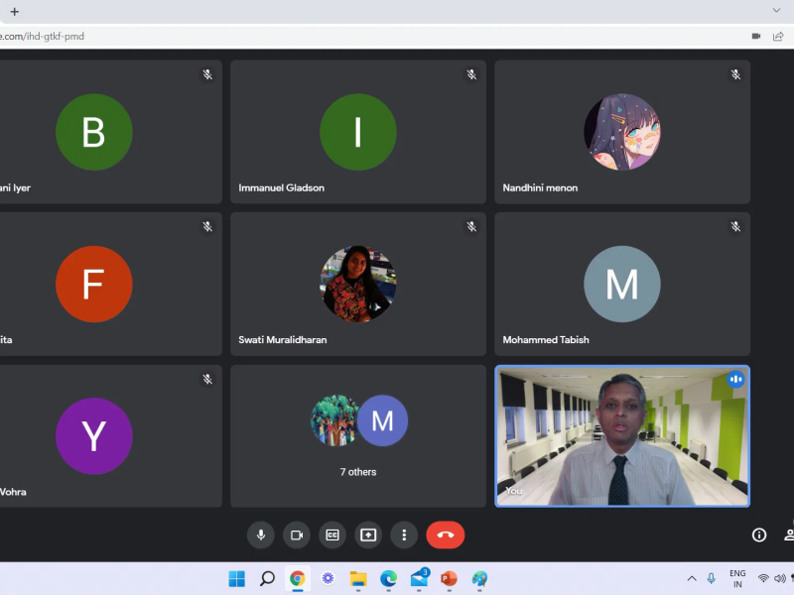Open PowerPoint from the taskbar
The height and width of the screenshot is (595, 794).
coord(450,578)
